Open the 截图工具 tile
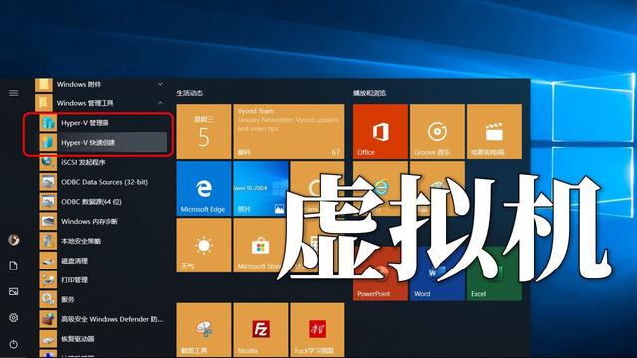637x358 pixels. tap(204, 330)
